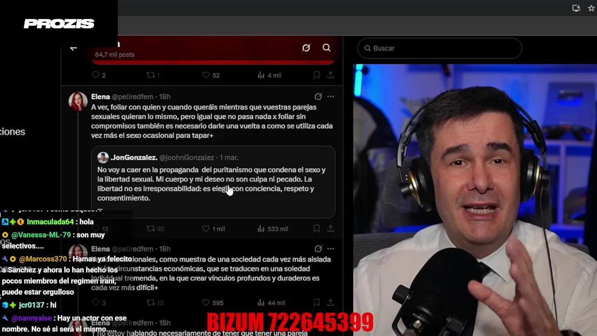The width and height of the screenshot is (597, 336).
Task: Bookmark the tweet with 4 mil views
Action: click(x=316, y=75)
